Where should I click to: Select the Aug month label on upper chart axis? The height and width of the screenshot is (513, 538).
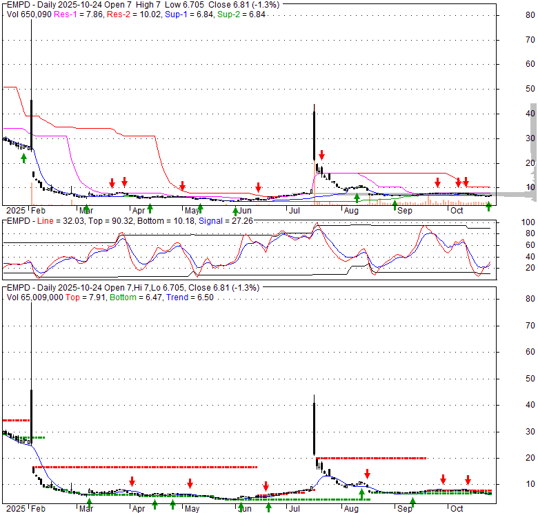(x=351, y=211)
